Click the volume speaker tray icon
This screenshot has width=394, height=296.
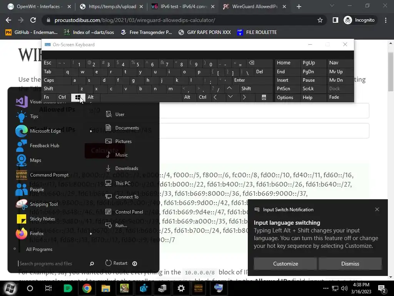click(x=344, y=288)
